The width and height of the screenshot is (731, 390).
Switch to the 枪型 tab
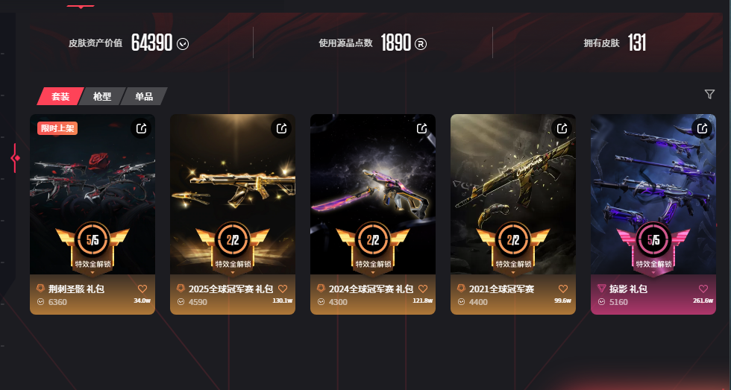[102, 96]
